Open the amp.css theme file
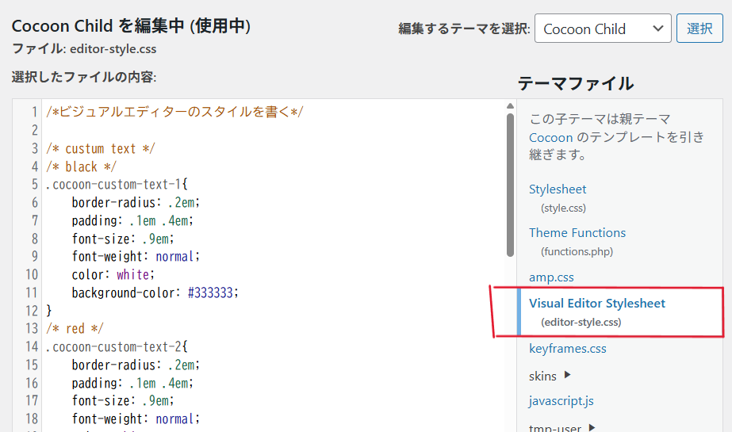Image resolution: width=732 pixels, height=432 pixels. [x=551, y=277]
